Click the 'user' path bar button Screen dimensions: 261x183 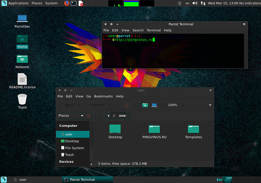click(x=120, y=116)
